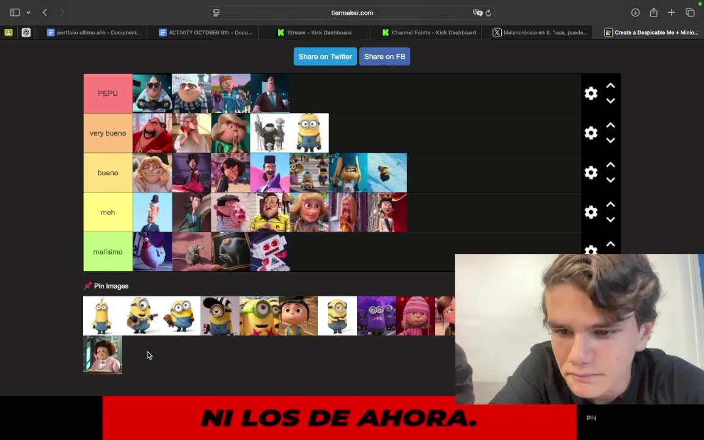
Task: Show tab overview
Action: tap(690, 13)
